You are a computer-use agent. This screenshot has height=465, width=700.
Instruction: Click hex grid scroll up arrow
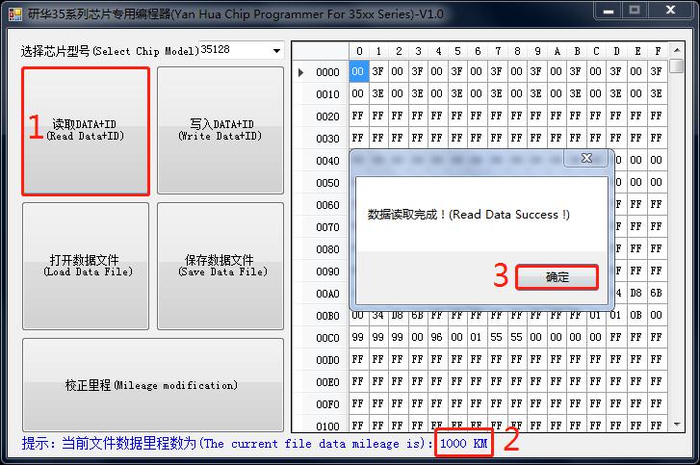(x=677, y=50)
